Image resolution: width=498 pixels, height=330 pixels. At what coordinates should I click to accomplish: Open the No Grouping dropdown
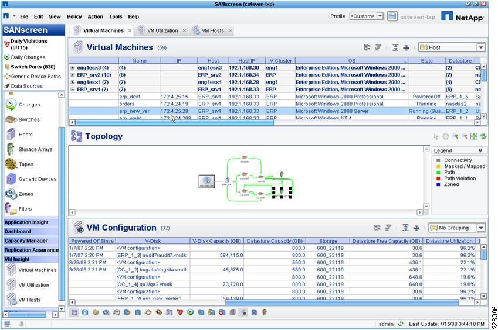481,228
